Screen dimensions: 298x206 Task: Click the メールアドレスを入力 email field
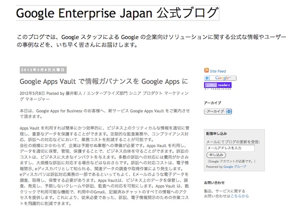click(x=230, y=148)
